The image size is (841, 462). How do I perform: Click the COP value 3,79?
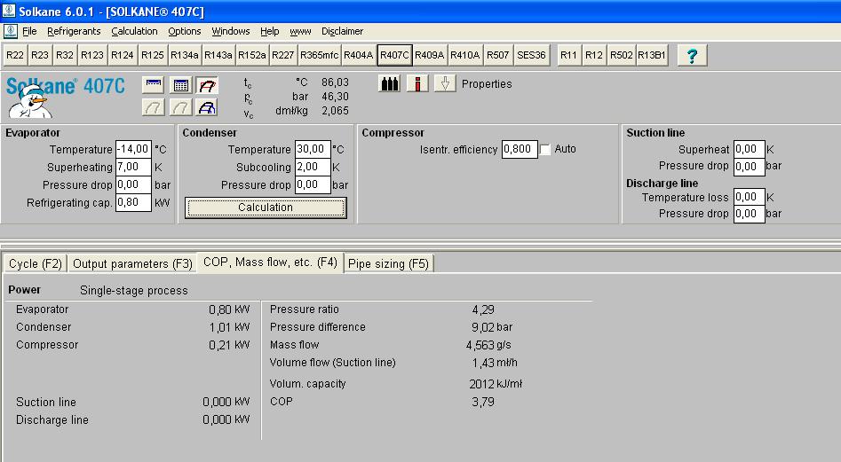tap(483, 402)
